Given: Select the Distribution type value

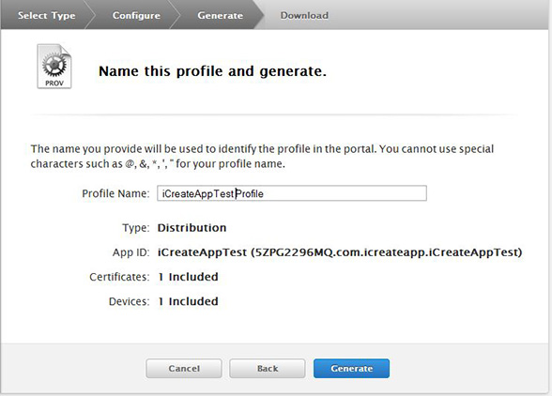Looking at the screenshot, I should pyautogui.click(x=192, y=228).
